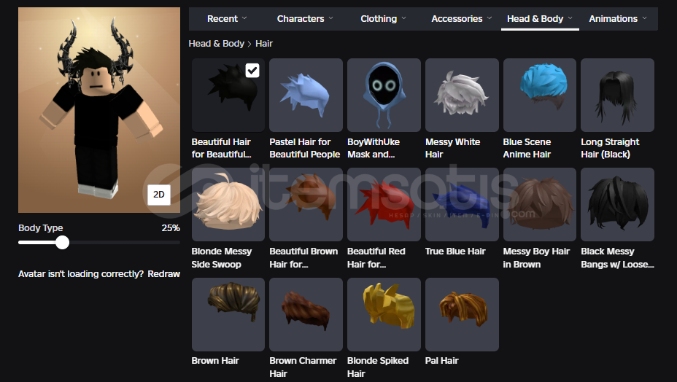This screenshot has height=382, width=677.
Task: Equip the Long Straight Hair (Black) item
Action: click(617, 95)
